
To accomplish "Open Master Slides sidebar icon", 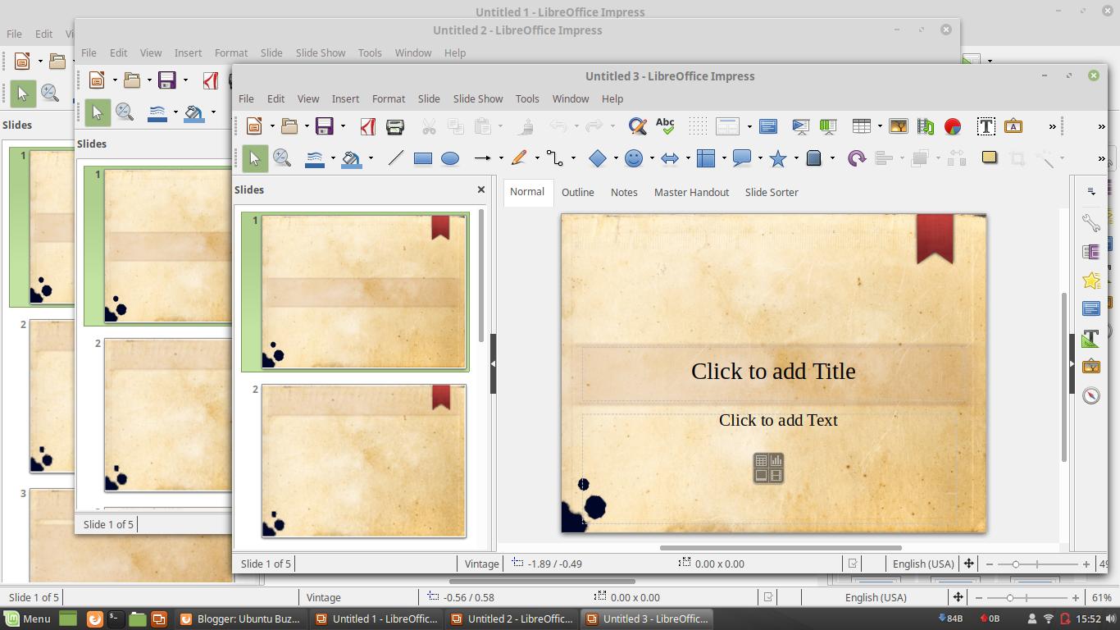I will coord(1090,309).
